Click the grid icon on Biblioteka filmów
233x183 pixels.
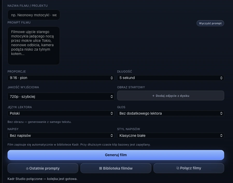click(x=101, y=168)
